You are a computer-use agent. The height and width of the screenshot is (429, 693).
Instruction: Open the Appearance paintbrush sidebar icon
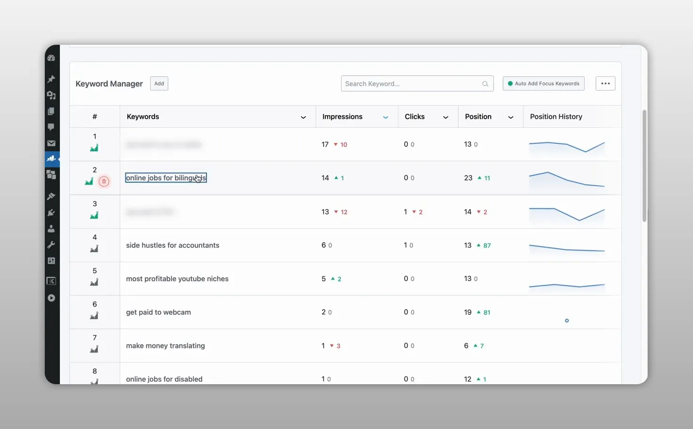51,196
